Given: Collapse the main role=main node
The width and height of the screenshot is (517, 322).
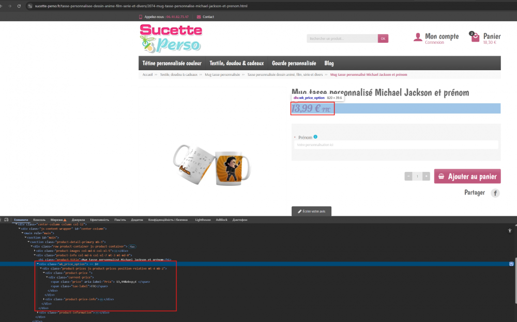Looking at the screenshot, I should (22, 233).
